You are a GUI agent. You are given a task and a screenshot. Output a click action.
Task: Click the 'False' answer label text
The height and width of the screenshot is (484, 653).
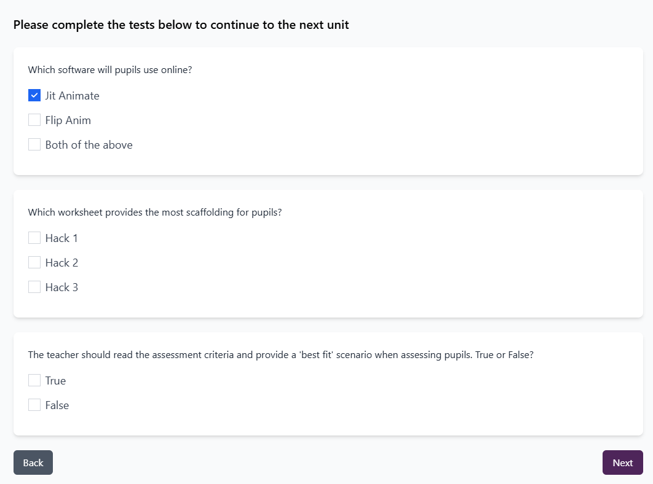click(57, 405)
